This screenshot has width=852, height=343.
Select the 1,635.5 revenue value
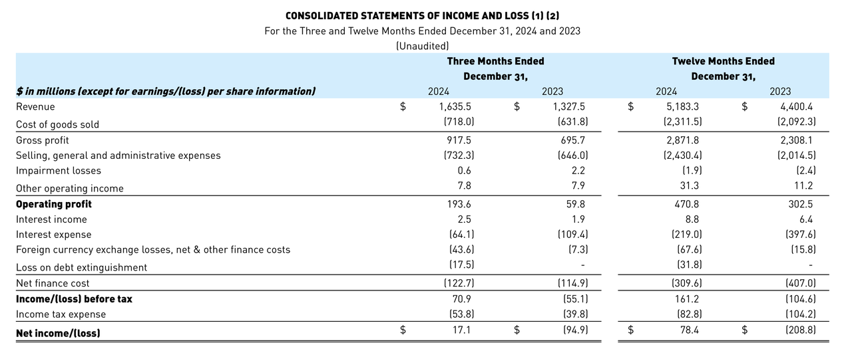(455, 106)
